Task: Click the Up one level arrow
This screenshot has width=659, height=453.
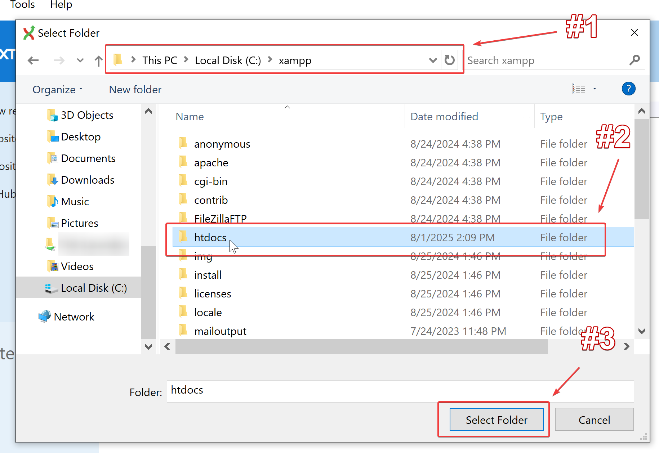Action: [98, 60]
